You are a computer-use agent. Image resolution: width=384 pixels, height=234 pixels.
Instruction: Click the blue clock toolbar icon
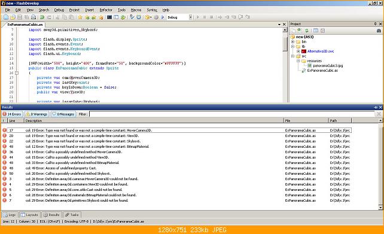click(139, 17)
